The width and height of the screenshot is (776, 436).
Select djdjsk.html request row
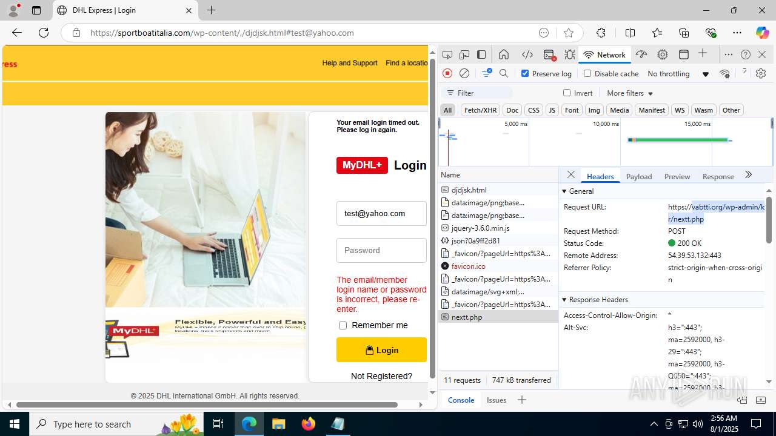[x=498, y=190]
